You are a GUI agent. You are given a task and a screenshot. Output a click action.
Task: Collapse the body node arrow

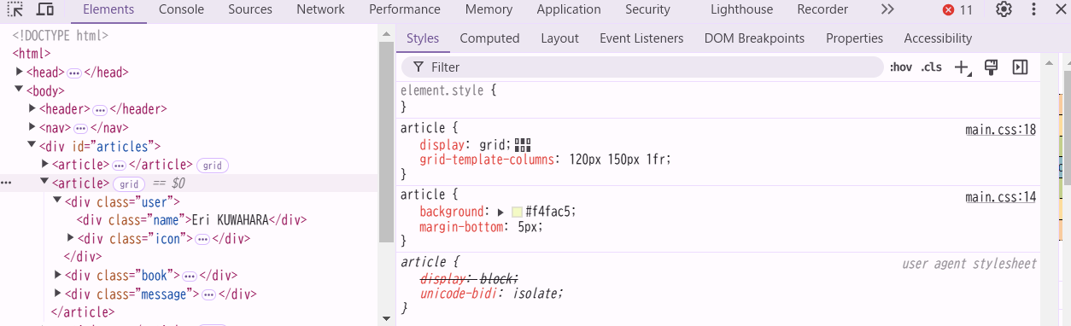pyautogui.click(x=20, y=90)
